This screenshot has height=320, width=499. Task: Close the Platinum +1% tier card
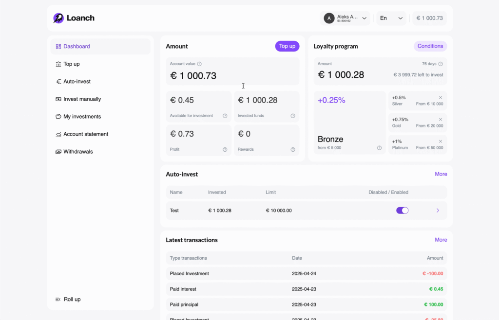(441, 142)
